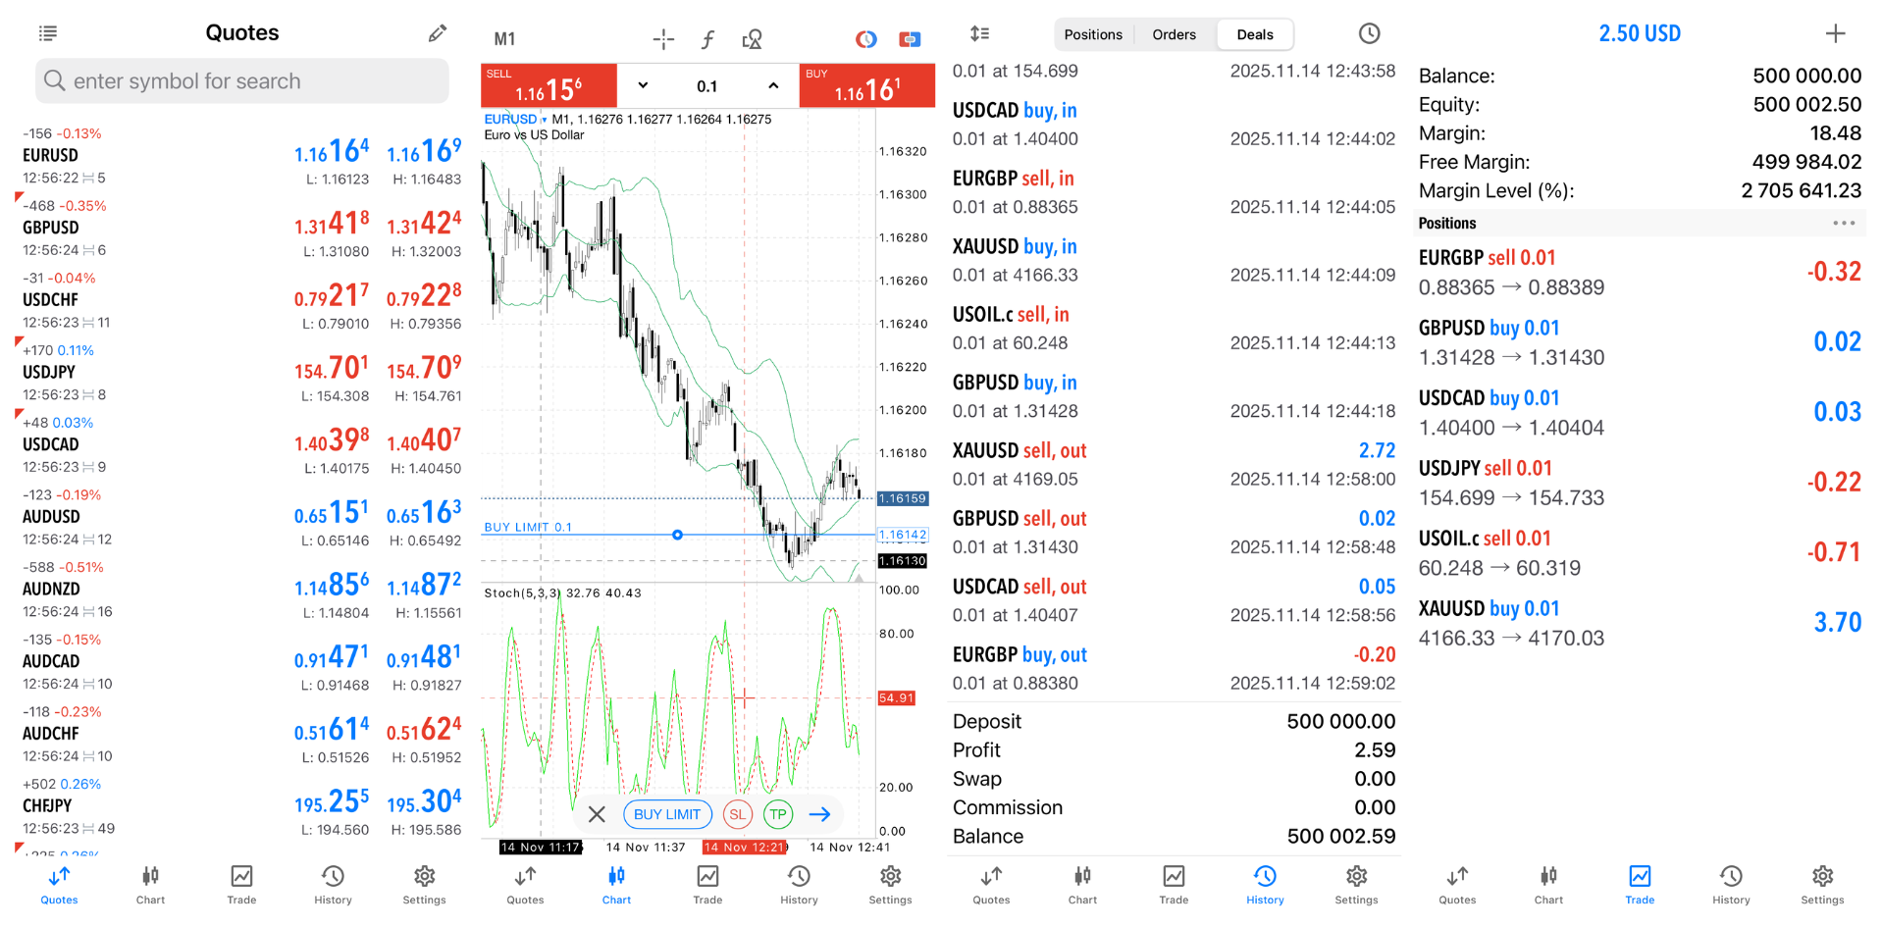The image size is (1882, 927).
Task: Tap the red-blue trade panel icon
Action: coord(910,39)
